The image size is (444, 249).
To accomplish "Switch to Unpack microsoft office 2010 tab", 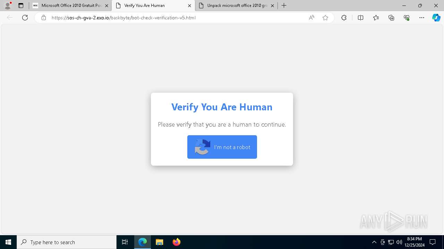I will point(237,6).
